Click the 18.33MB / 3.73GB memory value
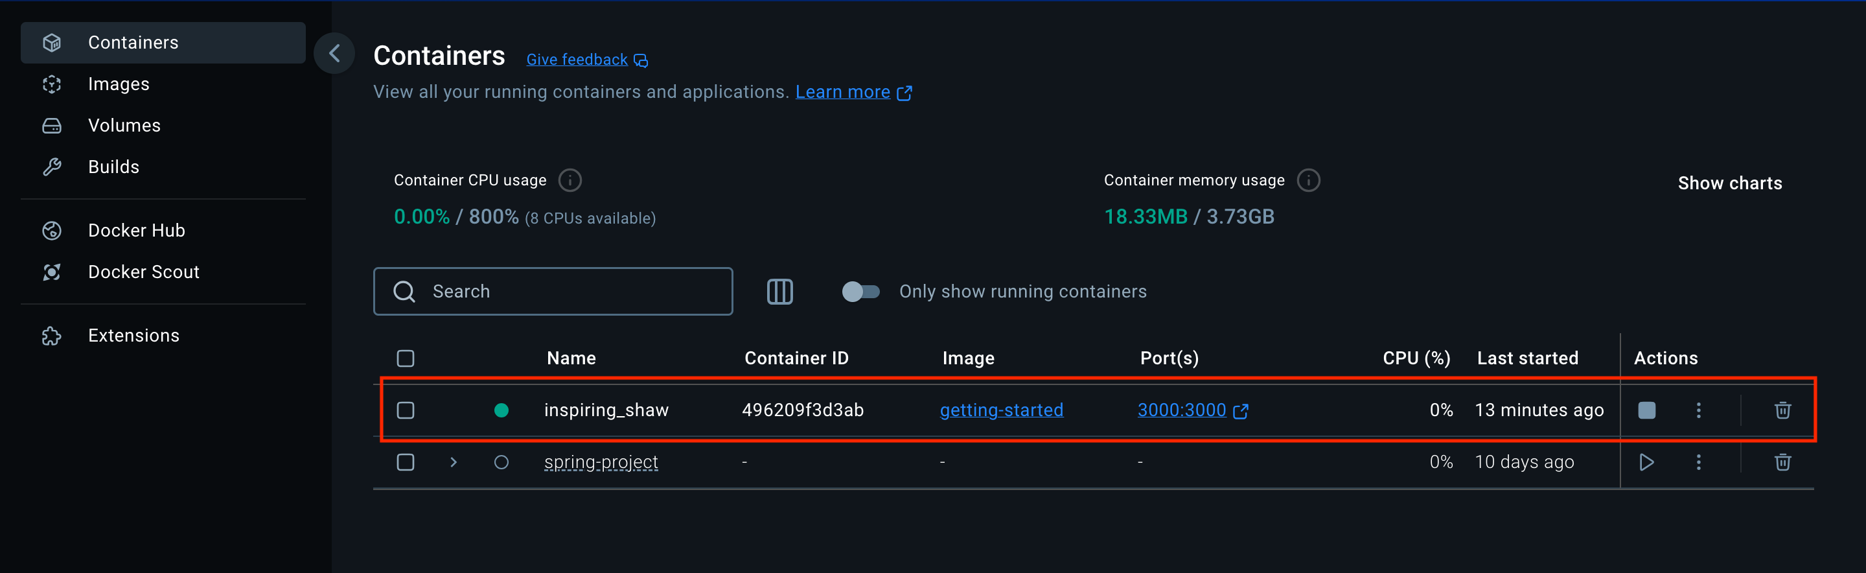This screenshot has width=1866, height=573. [x=1189, y=216]
